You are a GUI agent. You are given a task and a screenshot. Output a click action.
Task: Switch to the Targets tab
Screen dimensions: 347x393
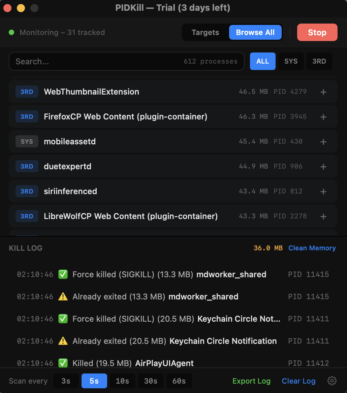[x=205, y=33]
